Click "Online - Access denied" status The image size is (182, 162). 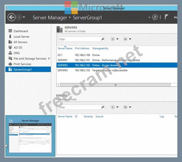pos(105,65)
